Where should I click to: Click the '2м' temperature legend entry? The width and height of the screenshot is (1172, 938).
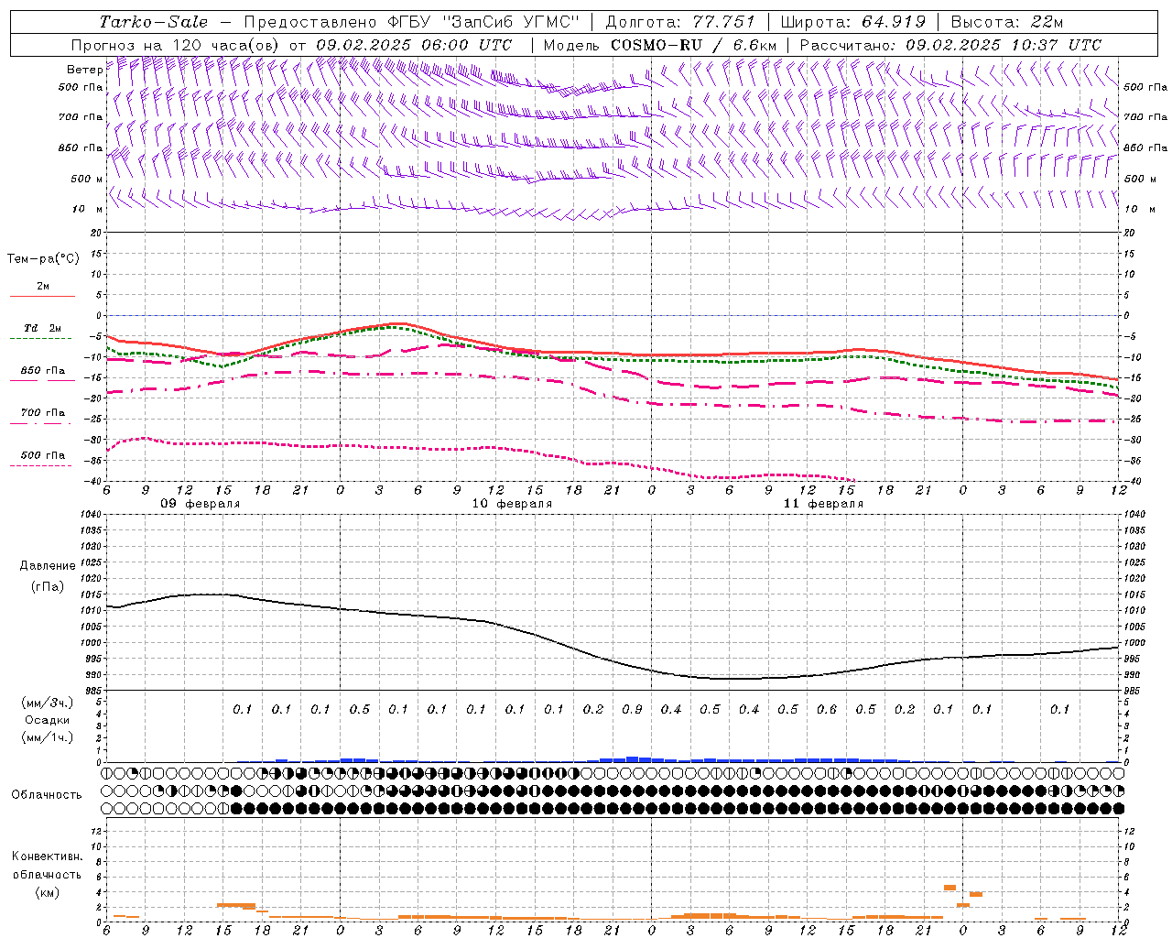[x=43, y=287]
